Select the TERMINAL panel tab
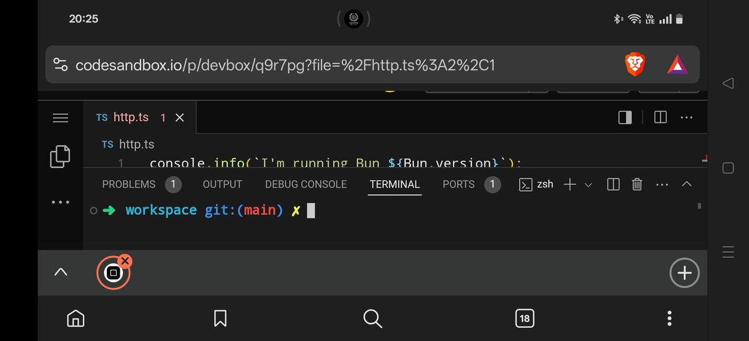 tap(394, 184)
